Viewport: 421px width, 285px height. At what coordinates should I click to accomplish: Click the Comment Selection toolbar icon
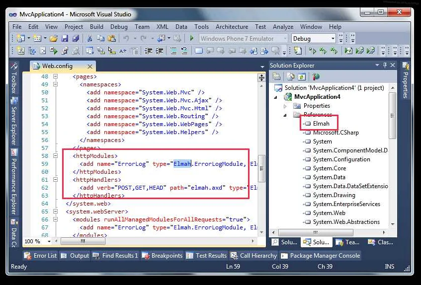tap(173, 51)
